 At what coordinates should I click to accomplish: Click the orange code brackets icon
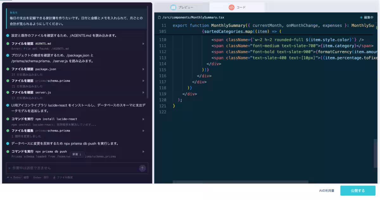click(231, 7)
